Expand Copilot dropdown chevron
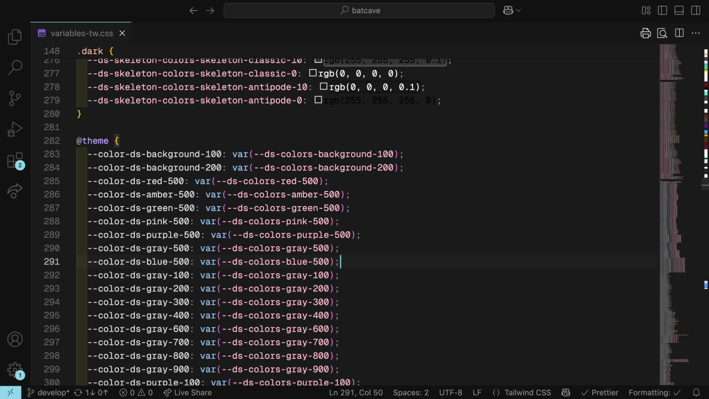Image resolution: width=709 pixels, height=399 pixels. tap(518, 10)
